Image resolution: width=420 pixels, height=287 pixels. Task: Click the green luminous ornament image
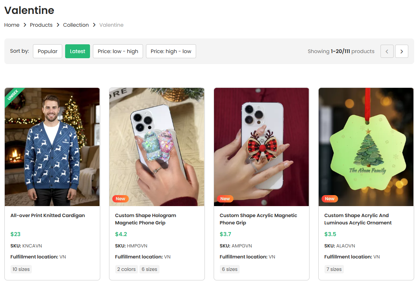366,147
